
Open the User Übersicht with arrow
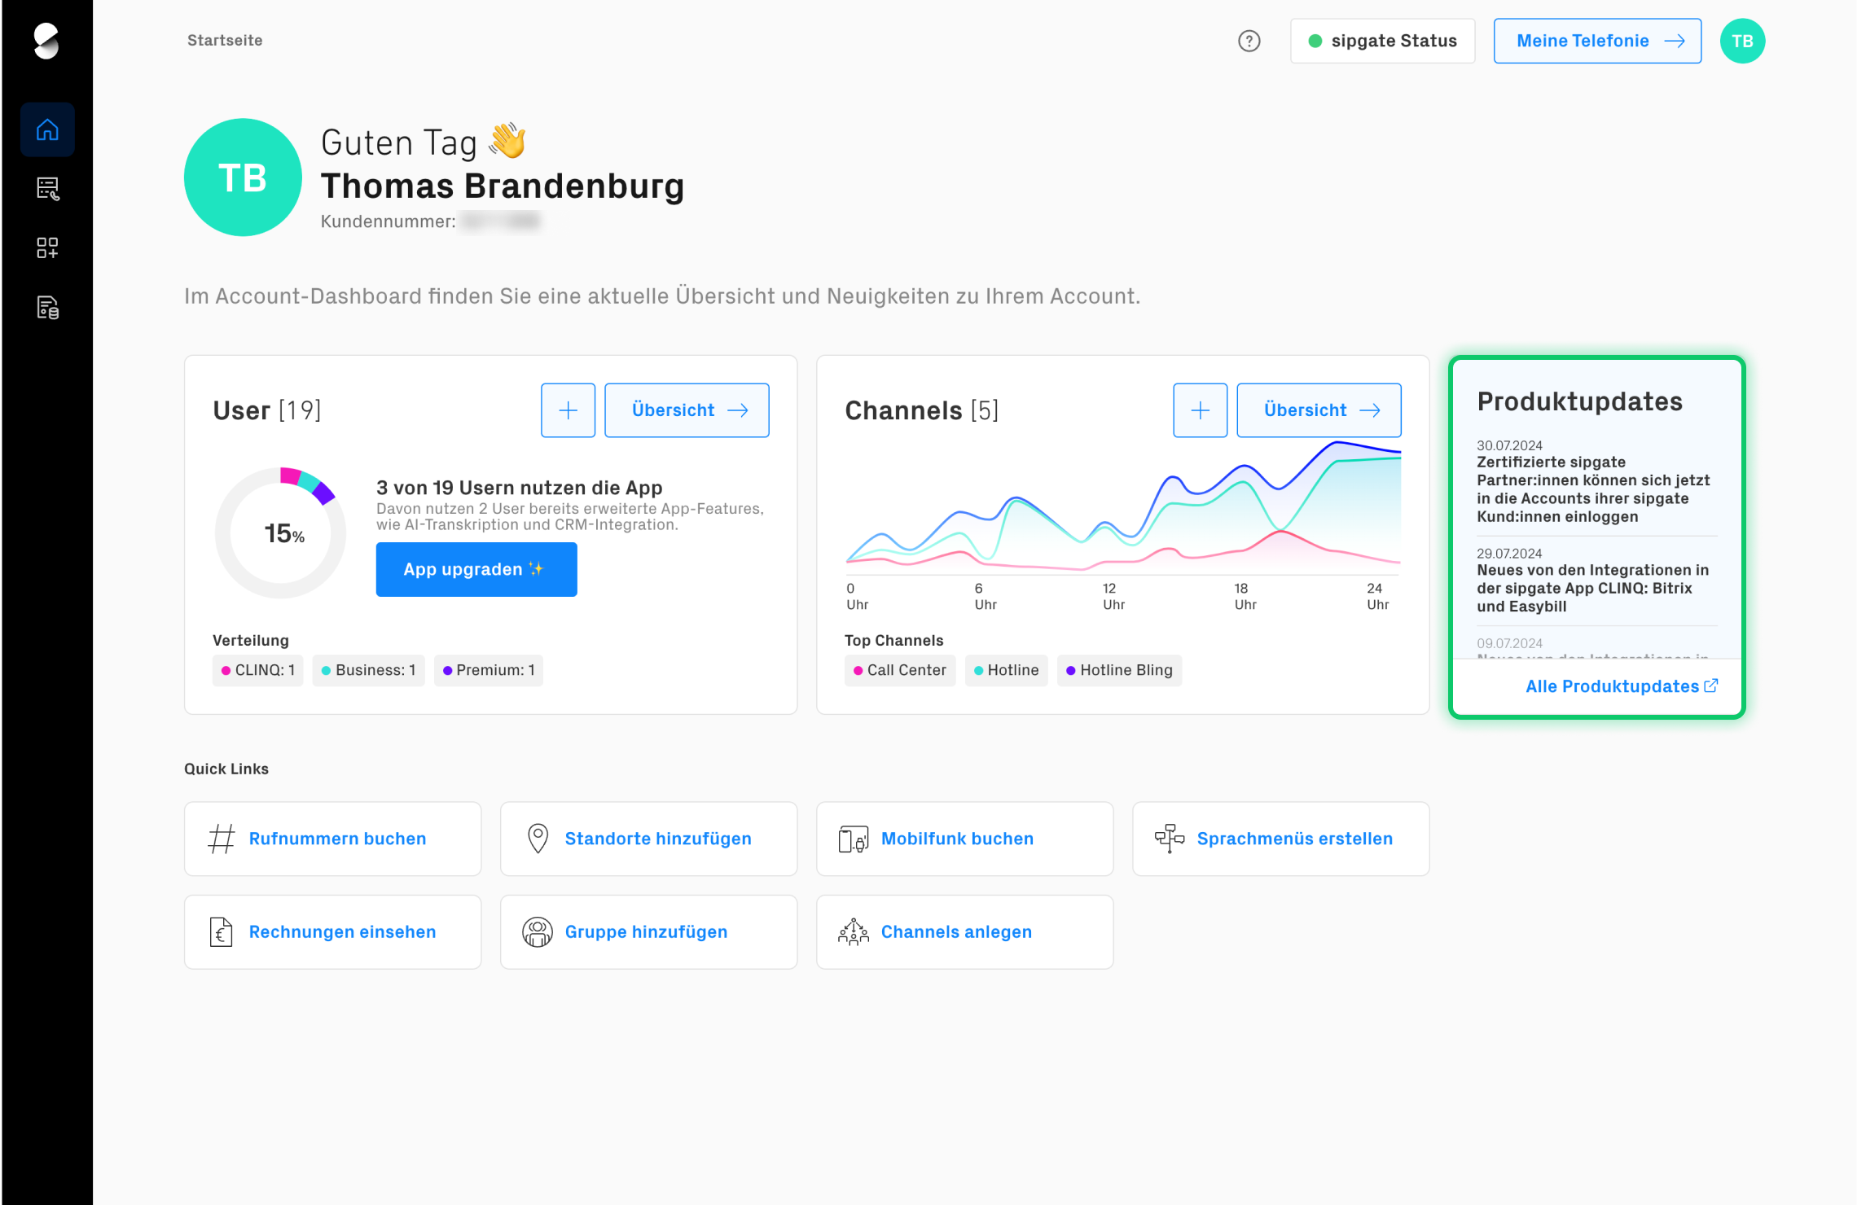click(x=687, y=410)
